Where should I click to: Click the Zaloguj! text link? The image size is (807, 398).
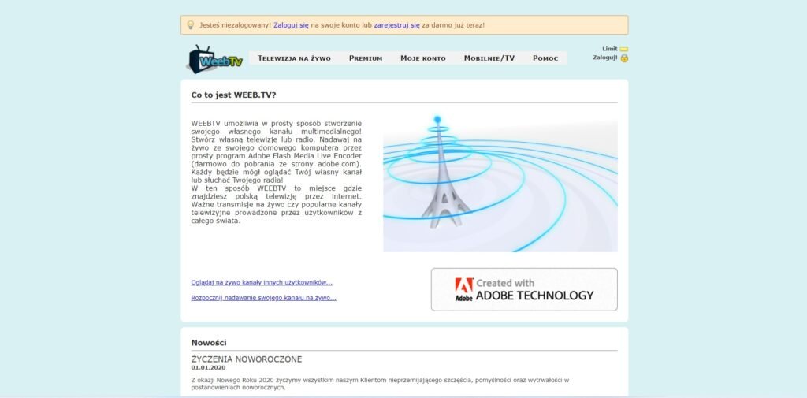[x=605, y=58]
